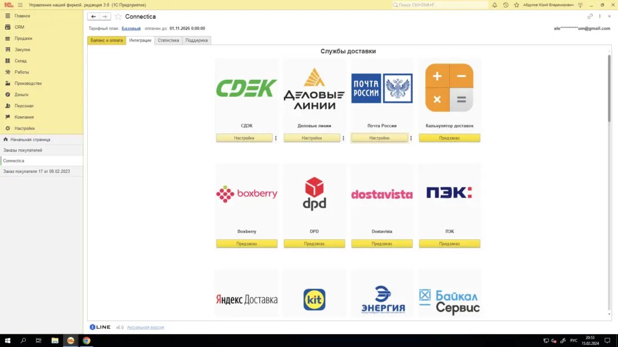The width and height of the screenshot is (618, 347).
Task: Select Connectica in open windows list
Action: pyautogui.click(x=42, y=161)
